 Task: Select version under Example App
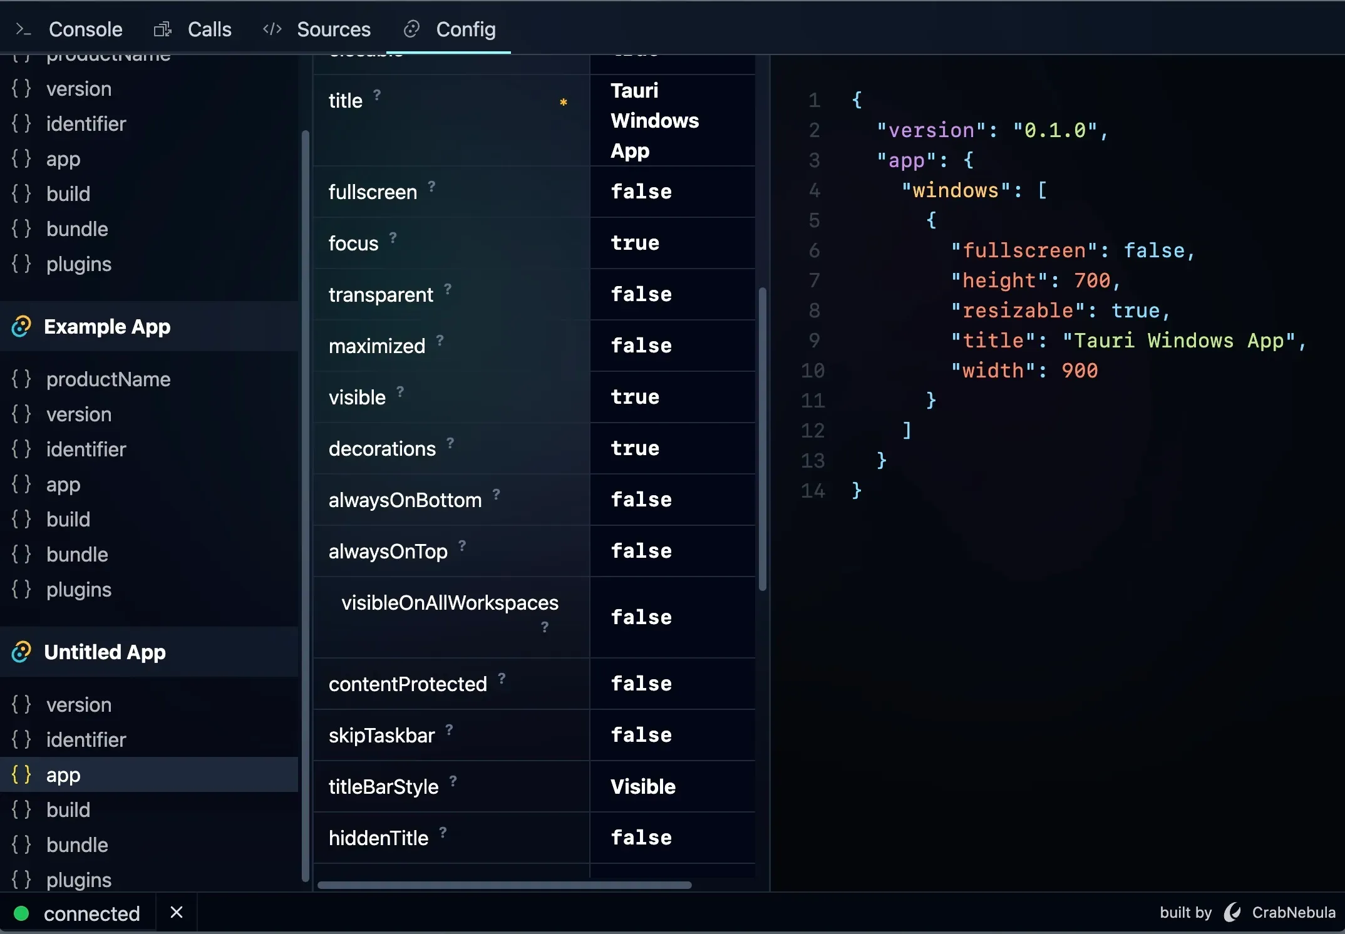149,414
